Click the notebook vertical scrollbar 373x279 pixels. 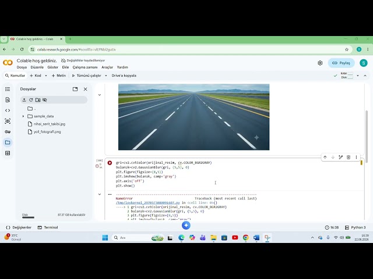tap(367, 137)
